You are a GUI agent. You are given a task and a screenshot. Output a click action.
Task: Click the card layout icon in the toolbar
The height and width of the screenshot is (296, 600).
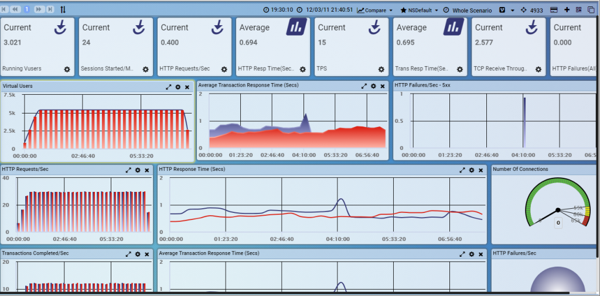554,10
